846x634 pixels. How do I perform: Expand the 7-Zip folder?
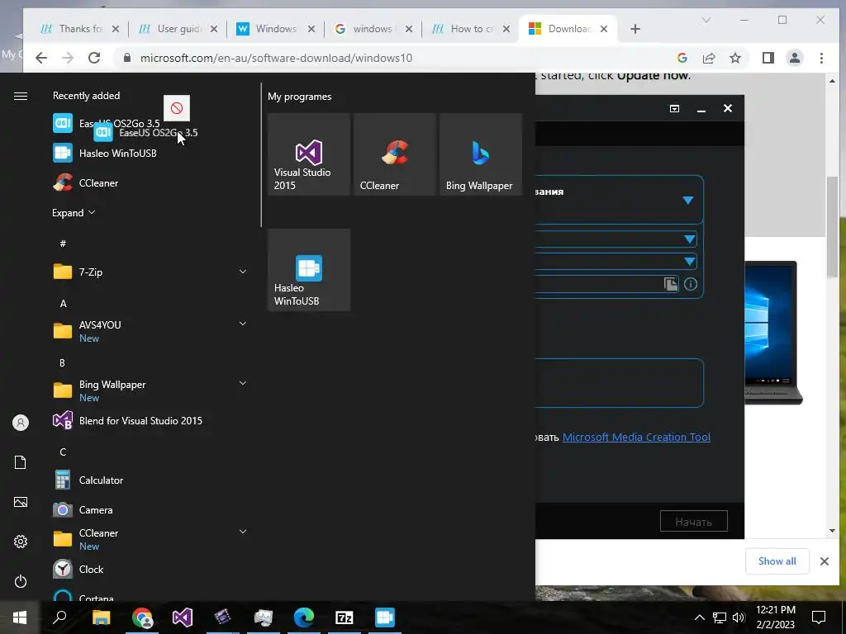(243, 272)
